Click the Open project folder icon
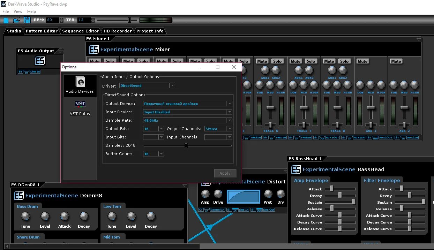Image resolution: width=434 pixels, height=250 pixels. pos(16,20)
